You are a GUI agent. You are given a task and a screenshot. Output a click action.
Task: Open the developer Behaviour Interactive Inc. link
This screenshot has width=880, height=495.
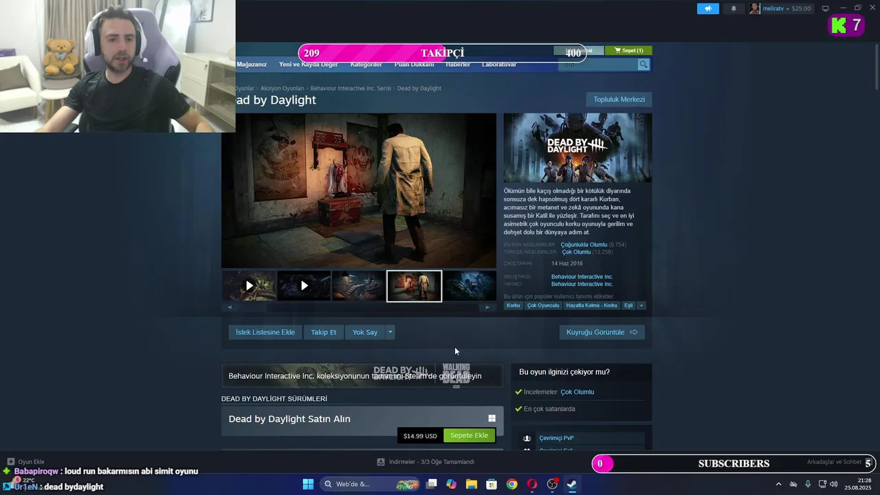582,277
